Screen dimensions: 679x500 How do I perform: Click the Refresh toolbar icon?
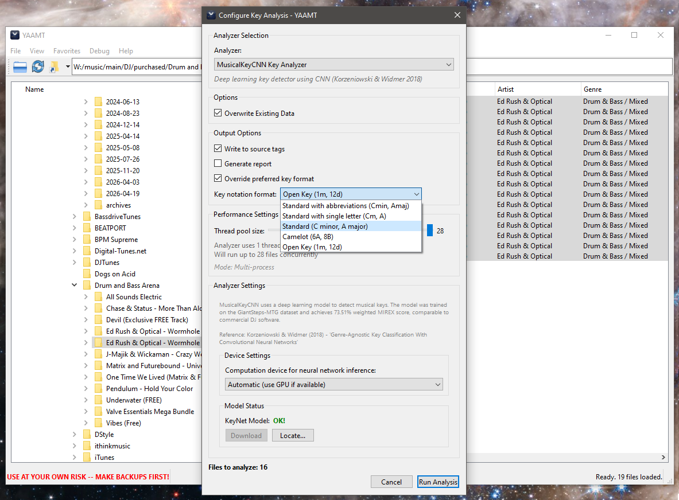click(38, 67)
